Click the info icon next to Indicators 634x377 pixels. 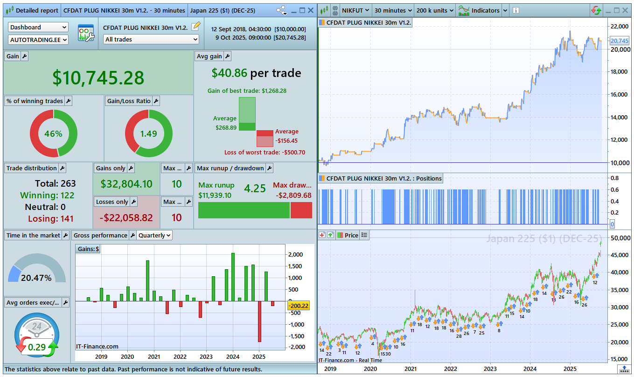(x=516, y=10)
